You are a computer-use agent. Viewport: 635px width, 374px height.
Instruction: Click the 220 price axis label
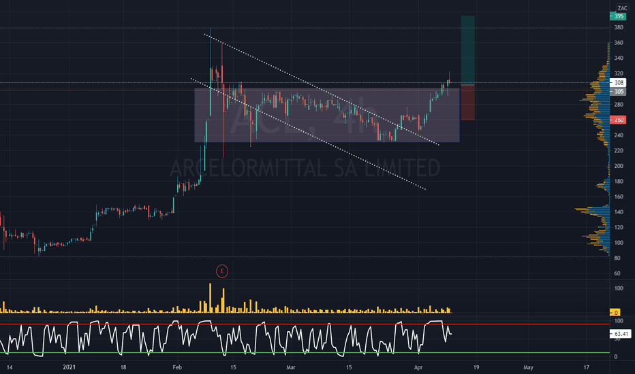(619, 150)
